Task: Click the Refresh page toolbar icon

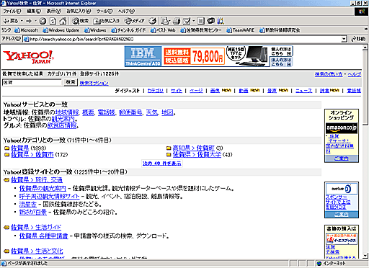Action: (53, 21)
